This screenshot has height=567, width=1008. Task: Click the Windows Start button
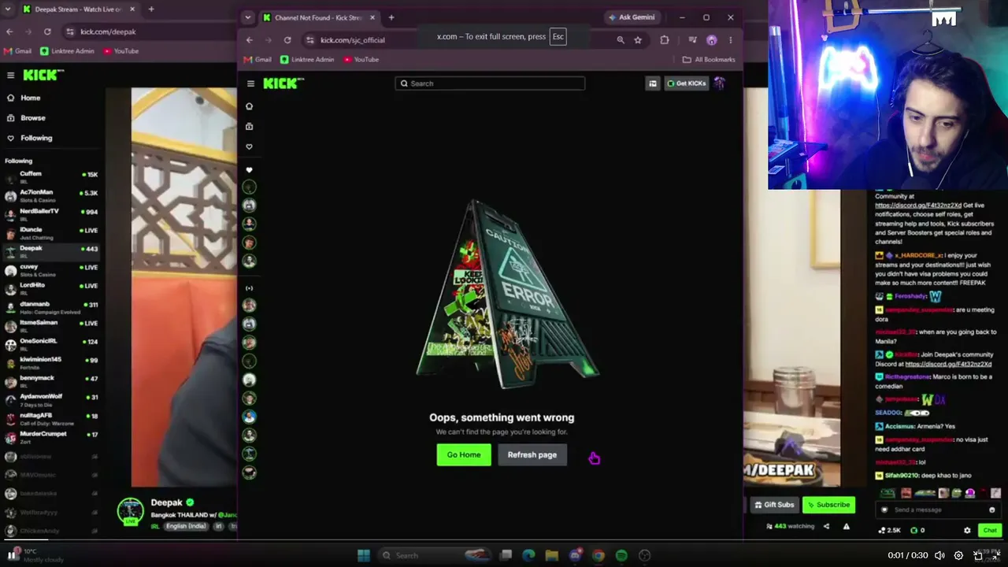click(x=363, y=555)
